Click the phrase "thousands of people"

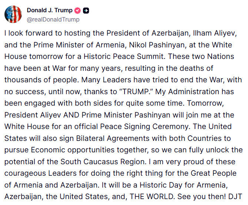[42, 80]
